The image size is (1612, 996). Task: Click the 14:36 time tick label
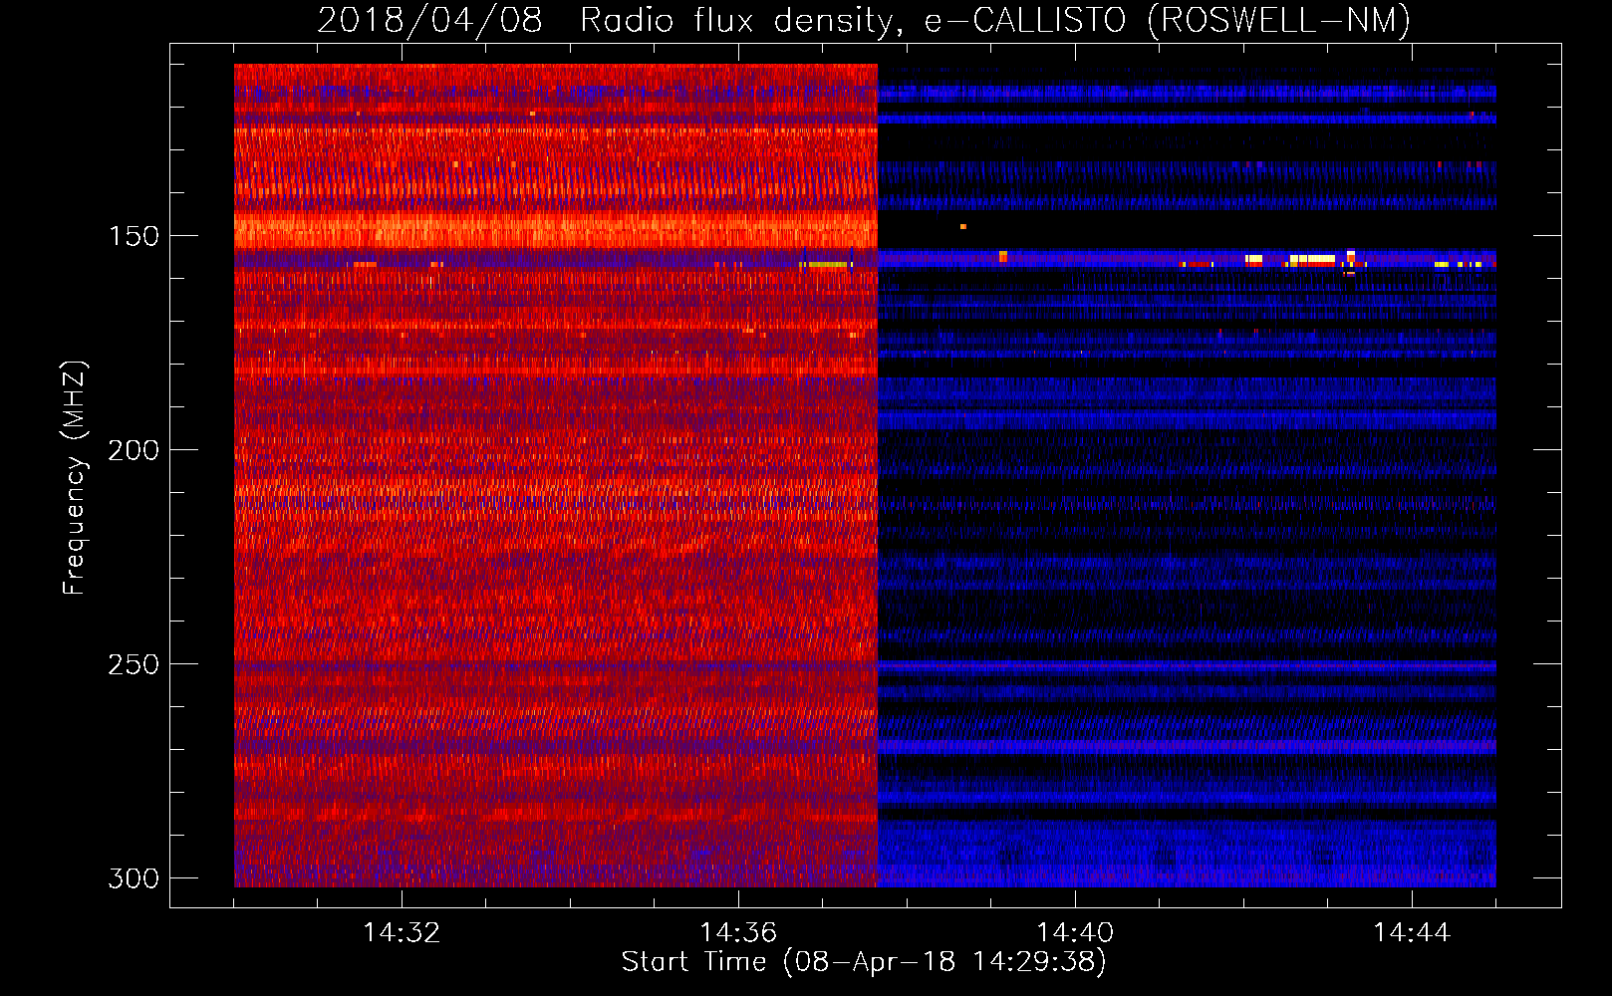point(738,932)
